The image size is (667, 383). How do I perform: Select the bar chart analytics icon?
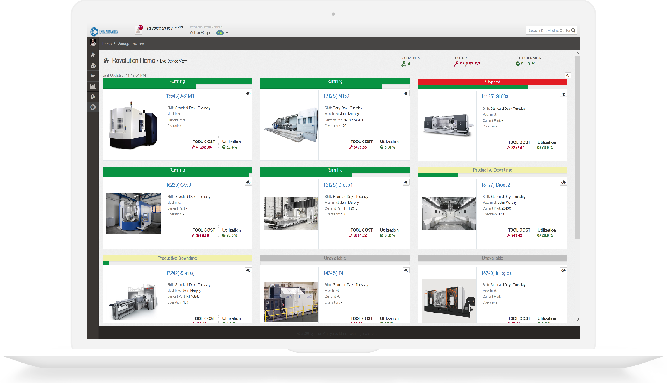coord(93,86)
